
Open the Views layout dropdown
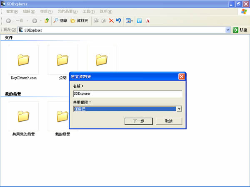129,21
